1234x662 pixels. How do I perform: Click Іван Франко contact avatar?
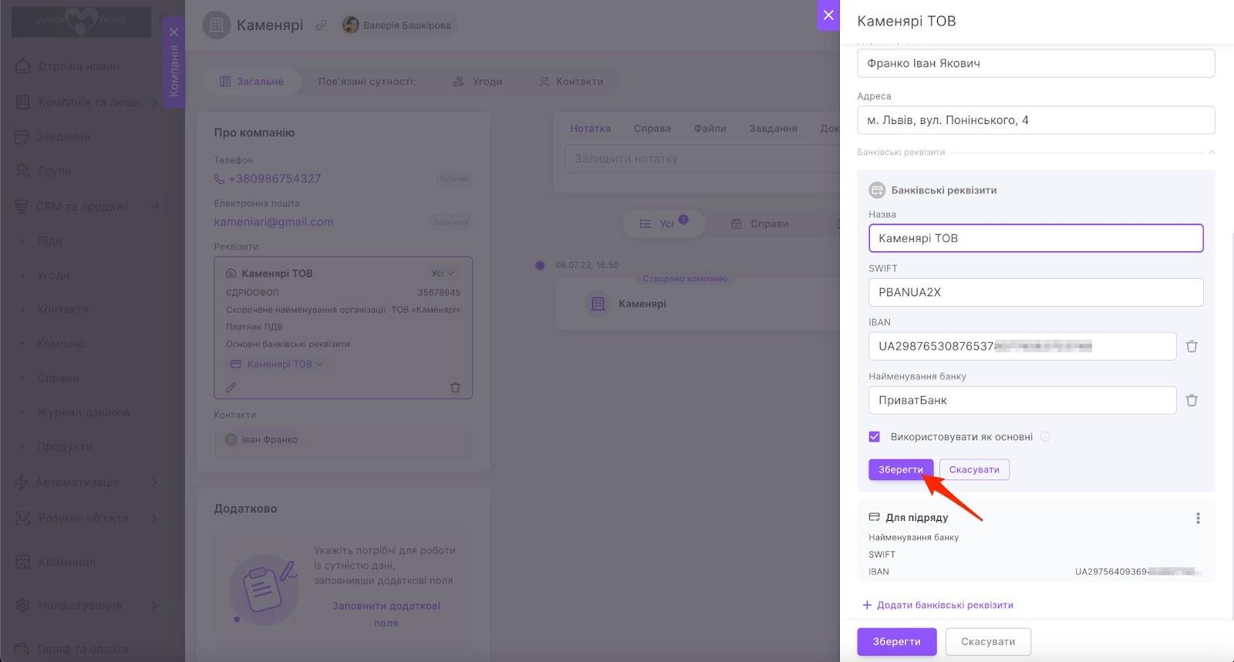(231, 439)
